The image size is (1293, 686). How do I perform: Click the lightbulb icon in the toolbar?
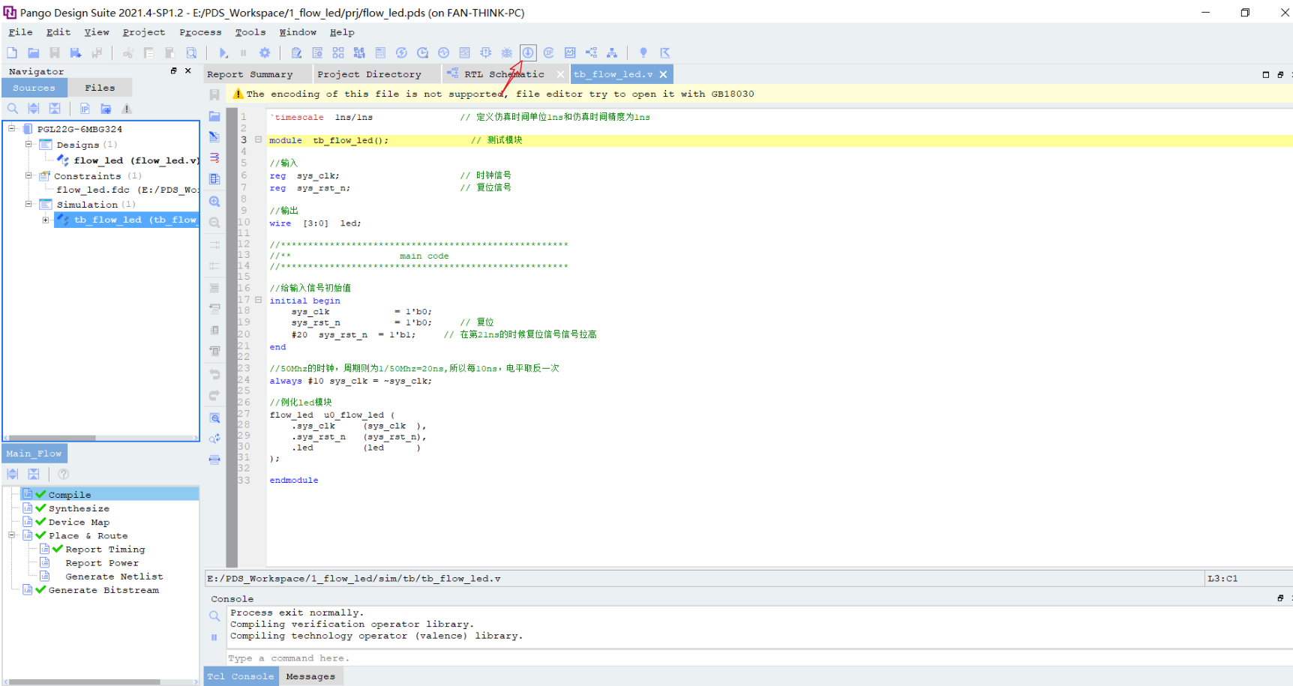click(643, 52)
